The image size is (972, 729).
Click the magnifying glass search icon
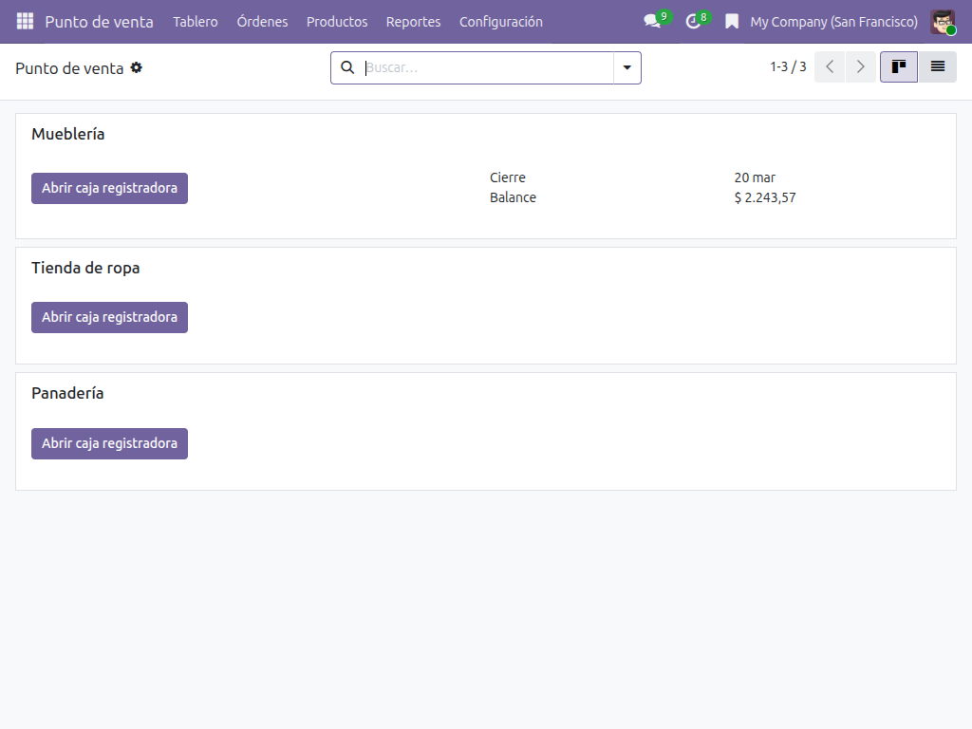pos(347,67)
